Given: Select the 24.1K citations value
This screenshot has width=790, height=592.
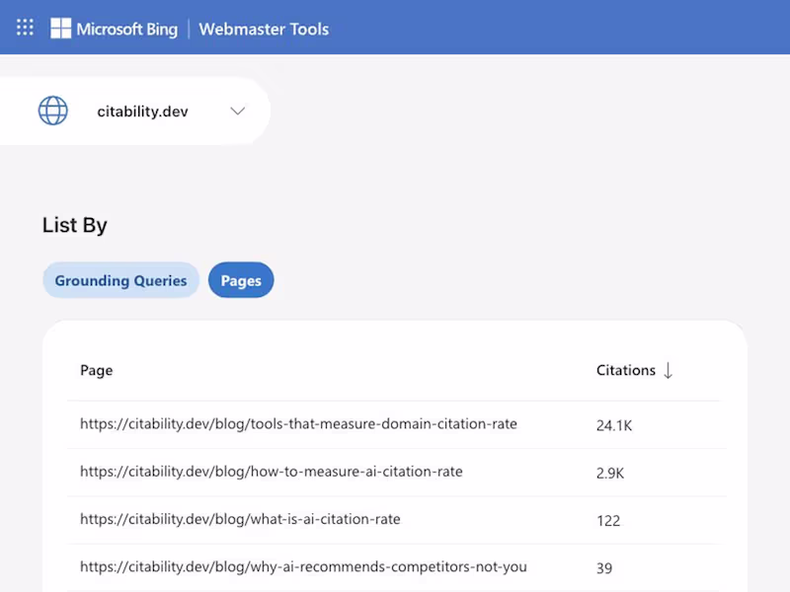Looking at the screenshot, I should coord(613,426).
